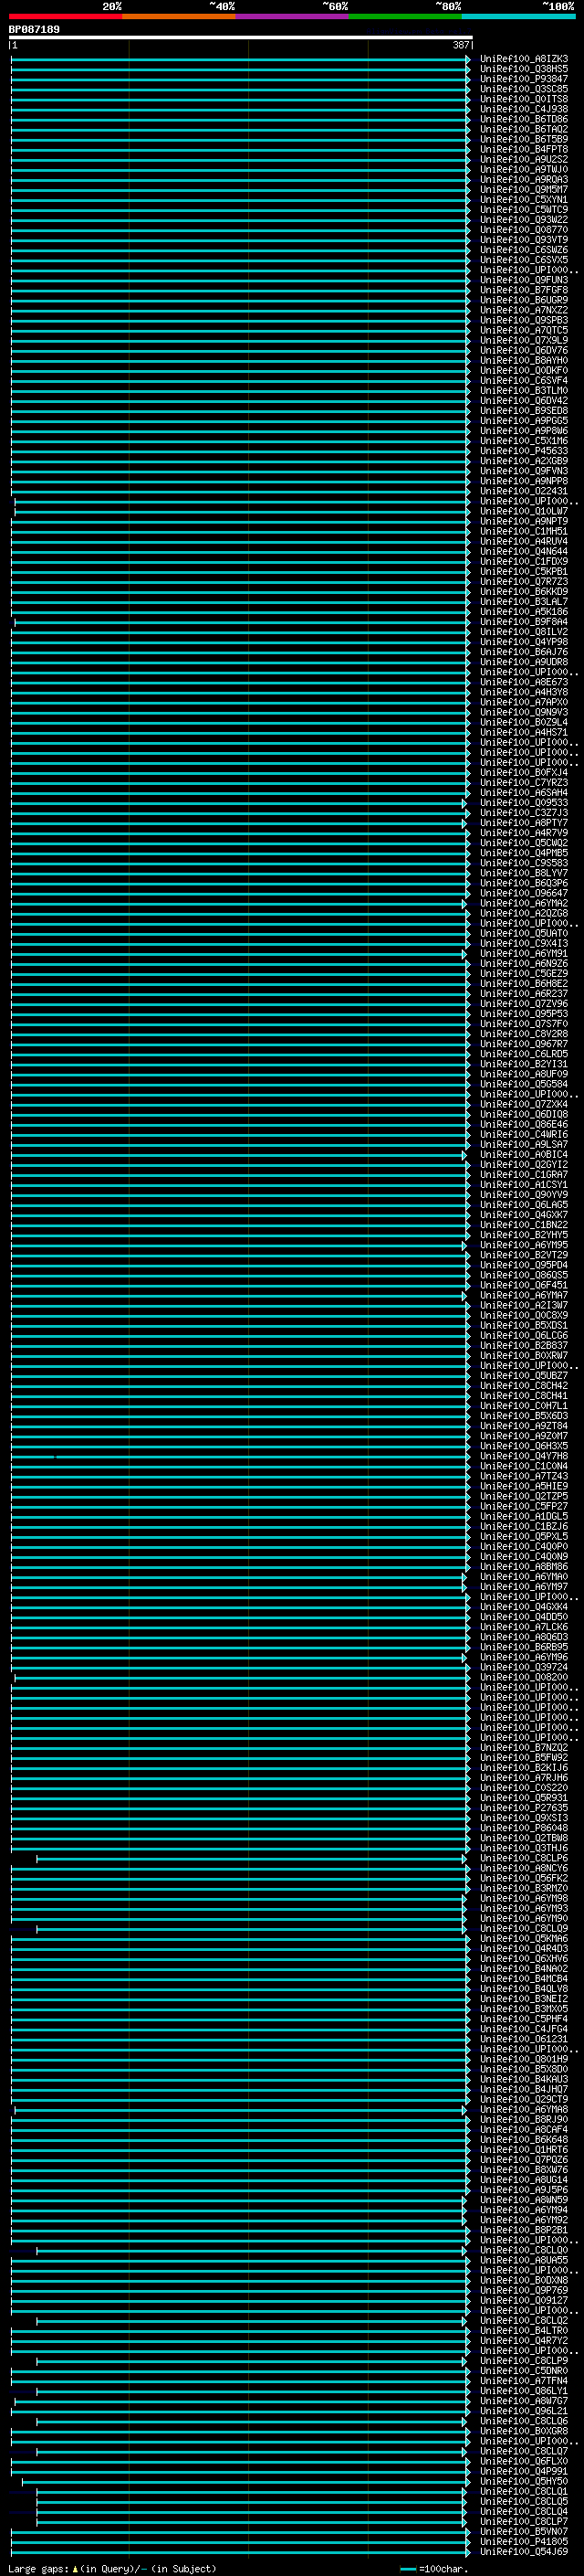Screen dimensions: 584x2576
Task: Choose hit UniRef100_B3NEI2
Action: coord(524,1998)
